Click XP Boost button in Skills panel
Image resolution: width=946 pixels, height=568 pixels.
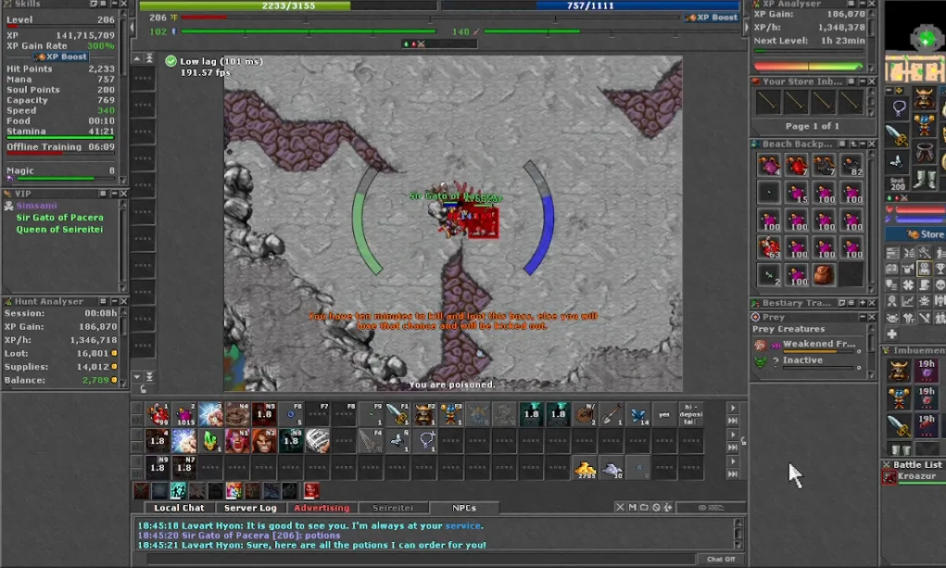tap(61, 57)
